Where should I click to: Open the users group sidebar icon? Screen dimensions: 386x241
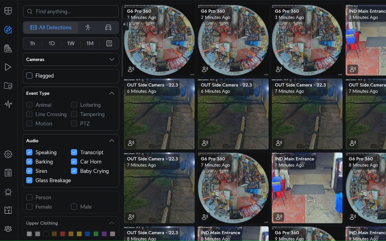8,229
